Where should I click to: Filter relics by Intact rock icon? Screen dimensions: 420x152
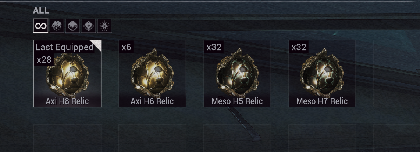point(57,26)
